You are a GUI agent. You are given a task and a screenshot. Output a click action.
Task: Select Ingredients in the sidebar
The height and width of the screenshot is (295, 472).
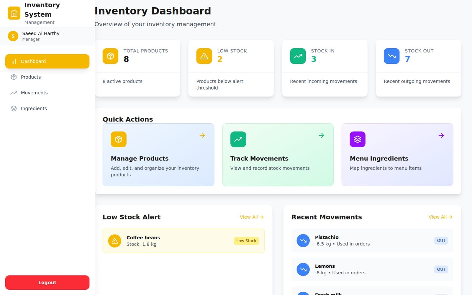click(x=47, y=109)
